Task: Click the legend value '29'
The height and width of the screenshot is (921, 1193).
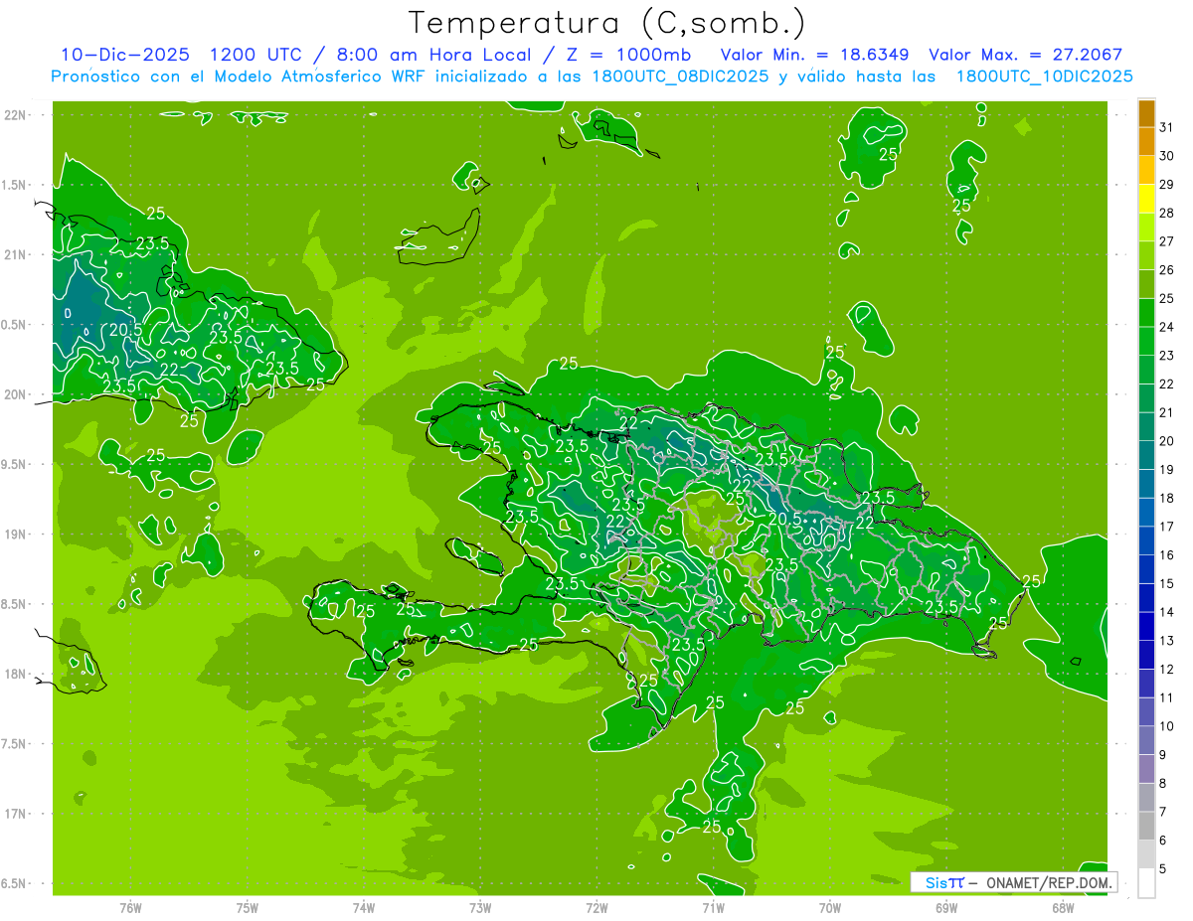Action: (x=1167, y=185)
